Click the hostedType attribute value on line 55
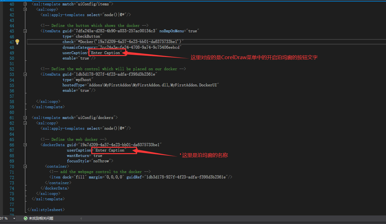The width and height of the screenshot is (386, 224). tap(153, 85)
